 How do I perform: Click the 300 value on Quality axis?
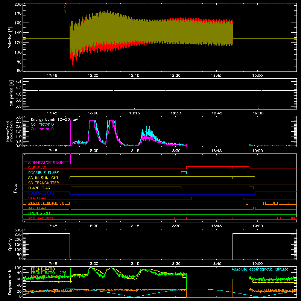pos(18,230)
